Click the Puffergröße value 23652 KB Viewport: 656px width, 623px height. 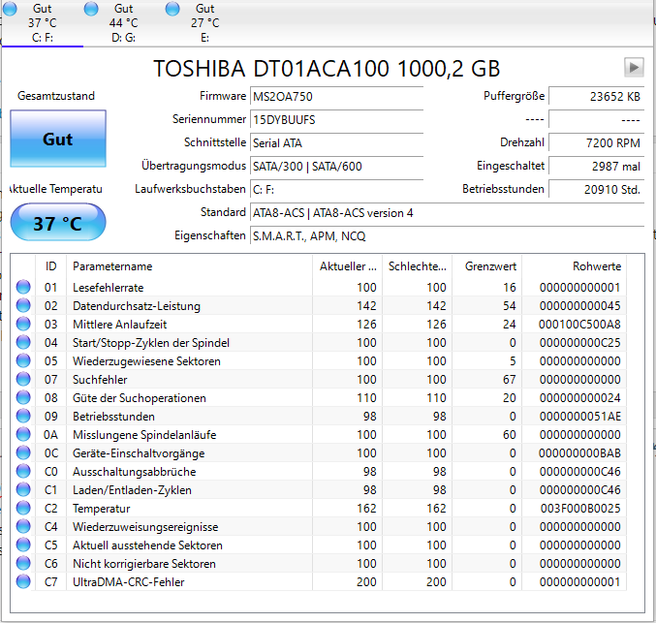coord(597,97)
